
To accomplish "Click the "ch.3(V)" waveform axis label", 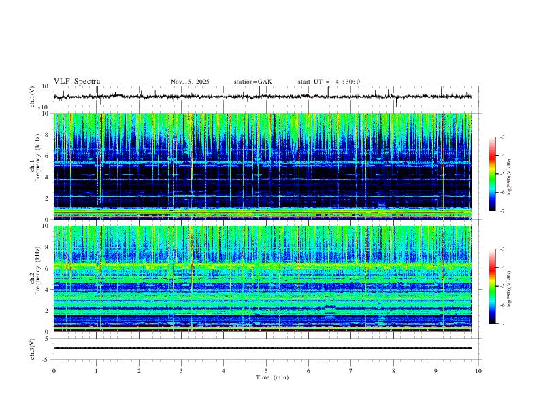I will click(33, 349).
